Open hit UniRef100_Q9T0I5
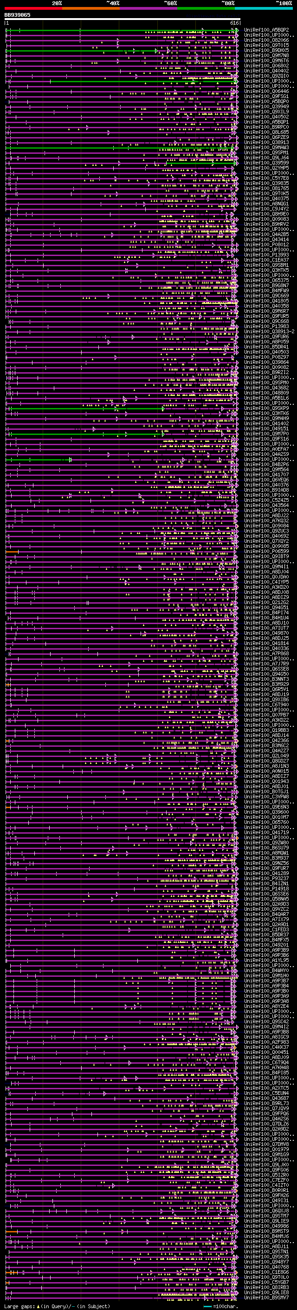Viewport: 297px width, 1310px height. coord(266,45)
